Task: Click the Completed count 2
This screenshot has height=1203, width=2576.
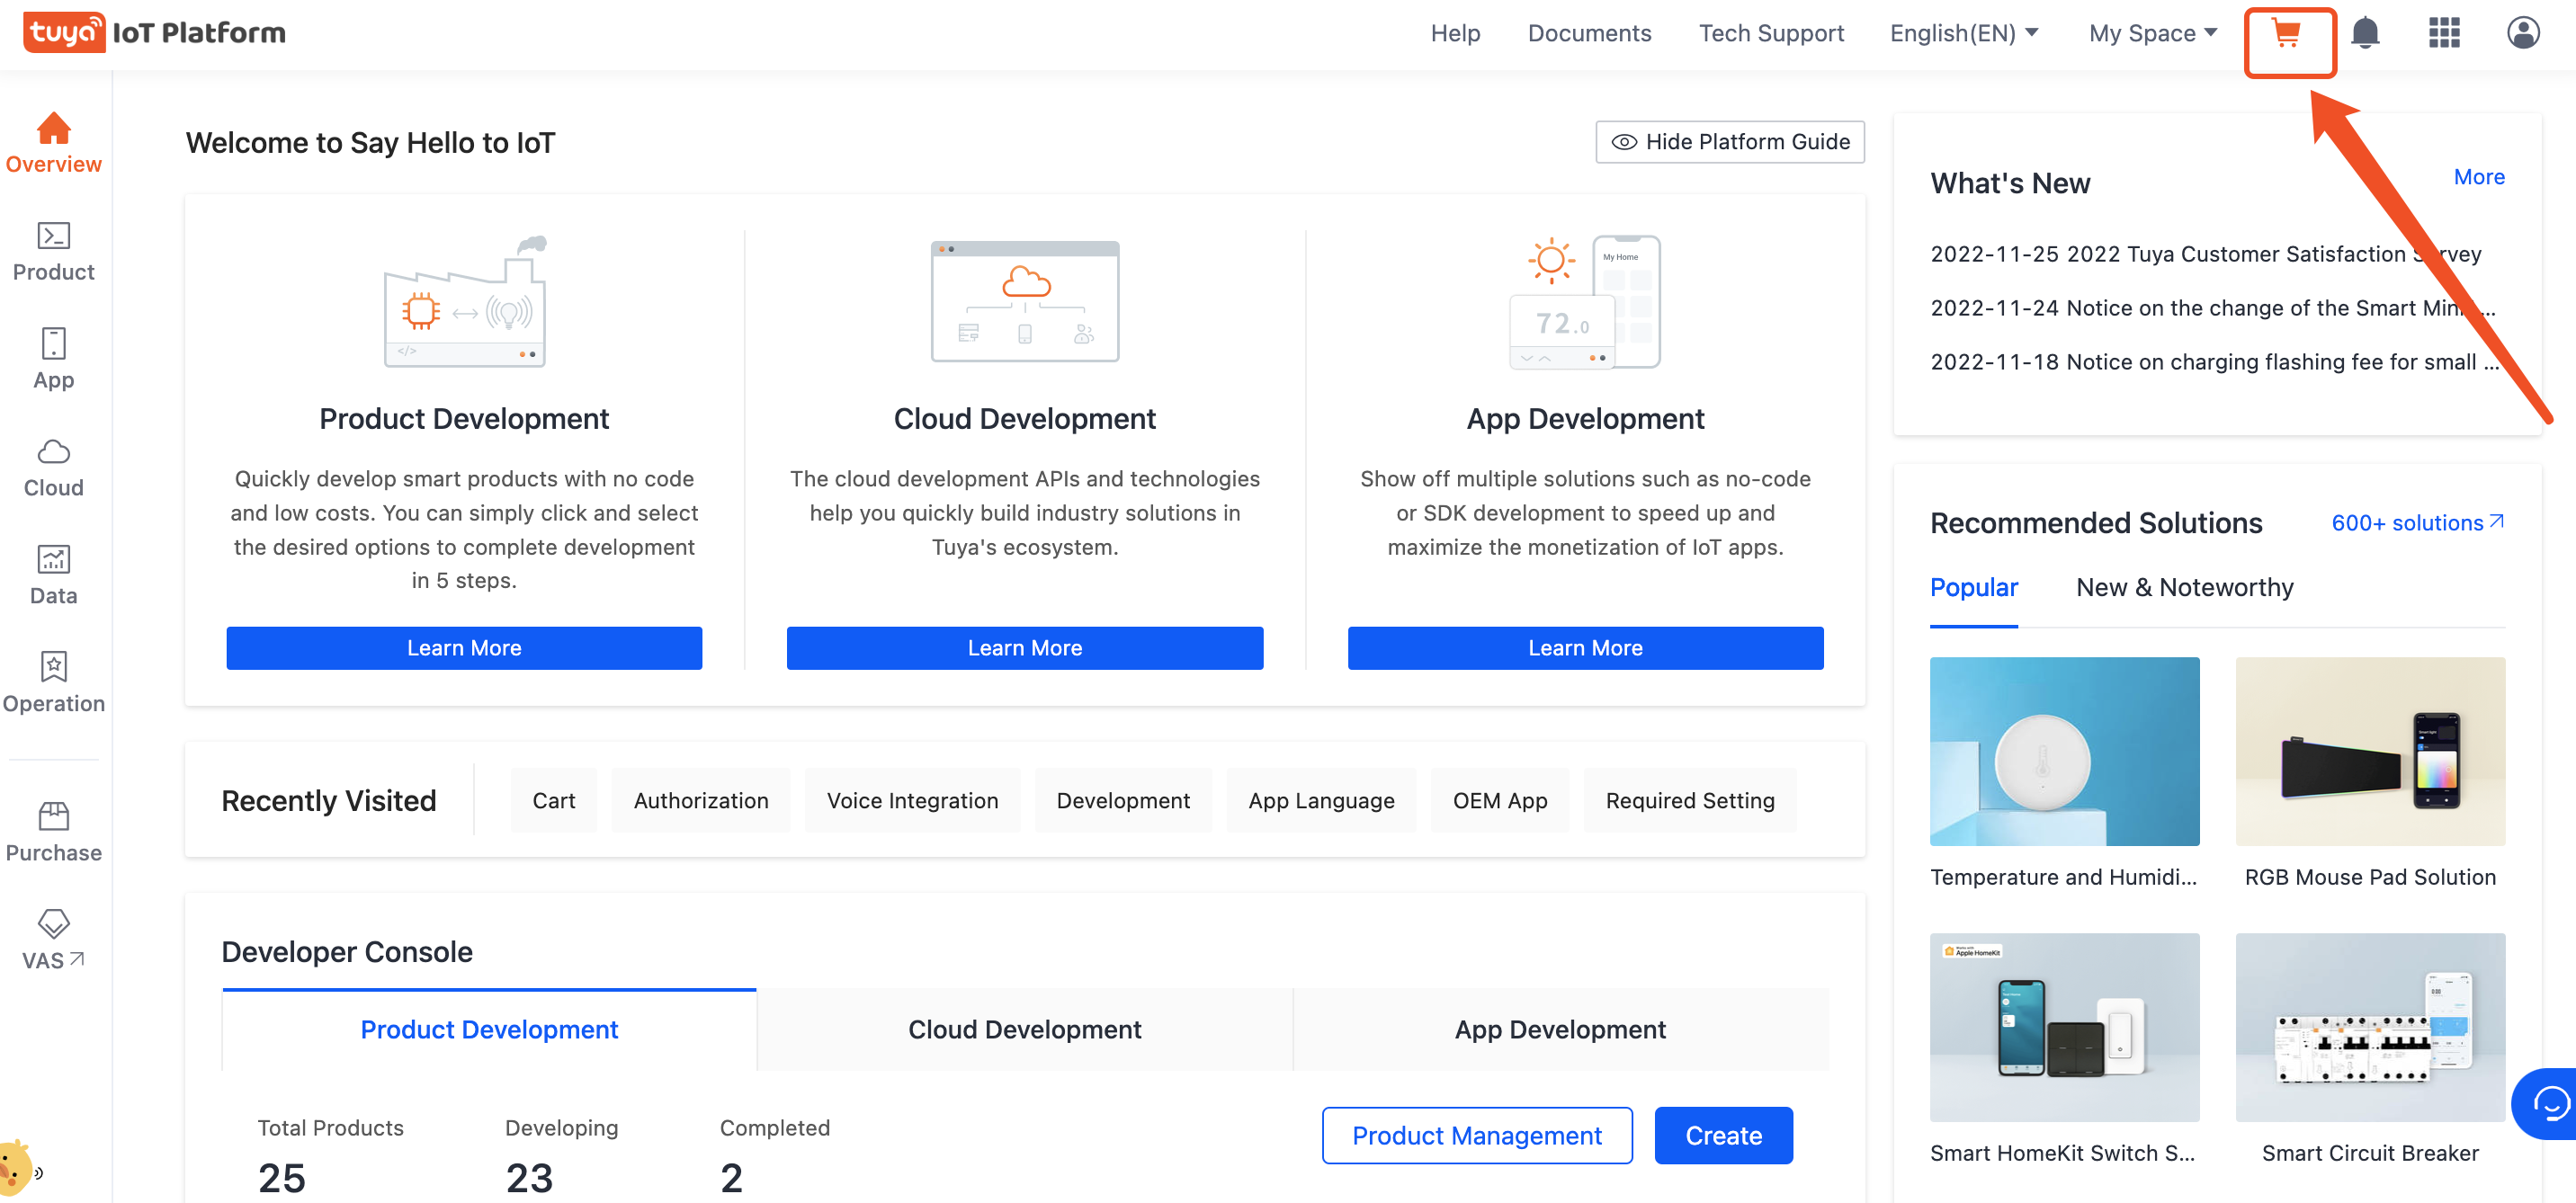Action: pos(732,1178)
